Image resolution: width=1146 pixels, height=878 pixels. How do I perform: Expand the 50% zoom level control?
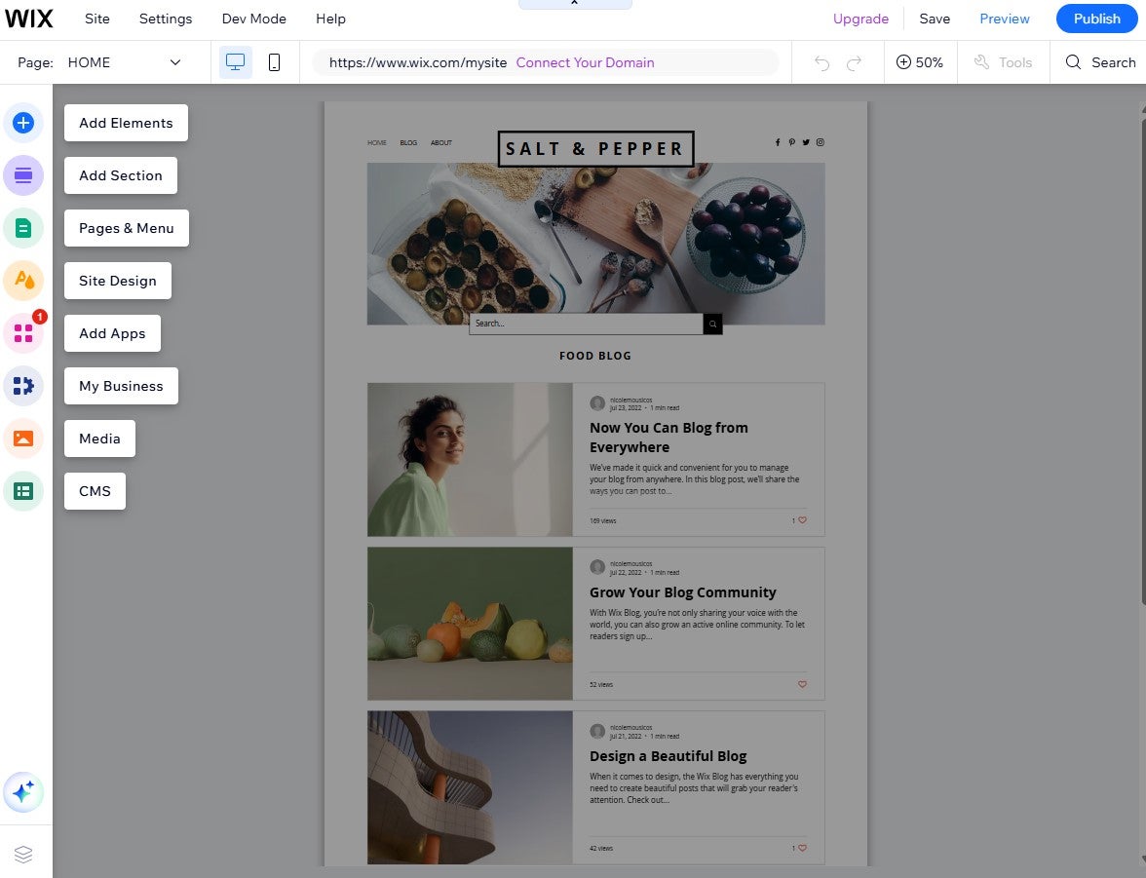(920, 61)
